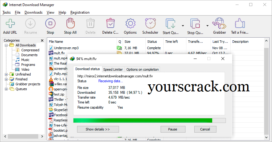Switch to the Speed Limiter tab
This screenshot has width=272, height=142.
113,69
